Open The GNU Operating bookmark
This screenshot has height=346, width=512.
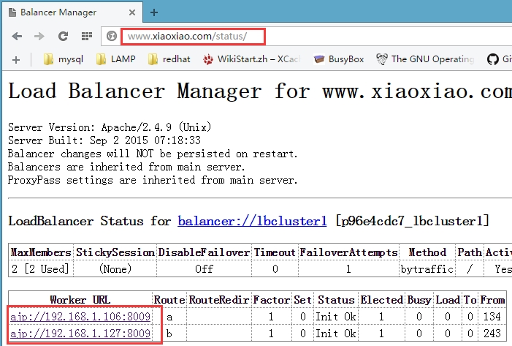point(425,59)
